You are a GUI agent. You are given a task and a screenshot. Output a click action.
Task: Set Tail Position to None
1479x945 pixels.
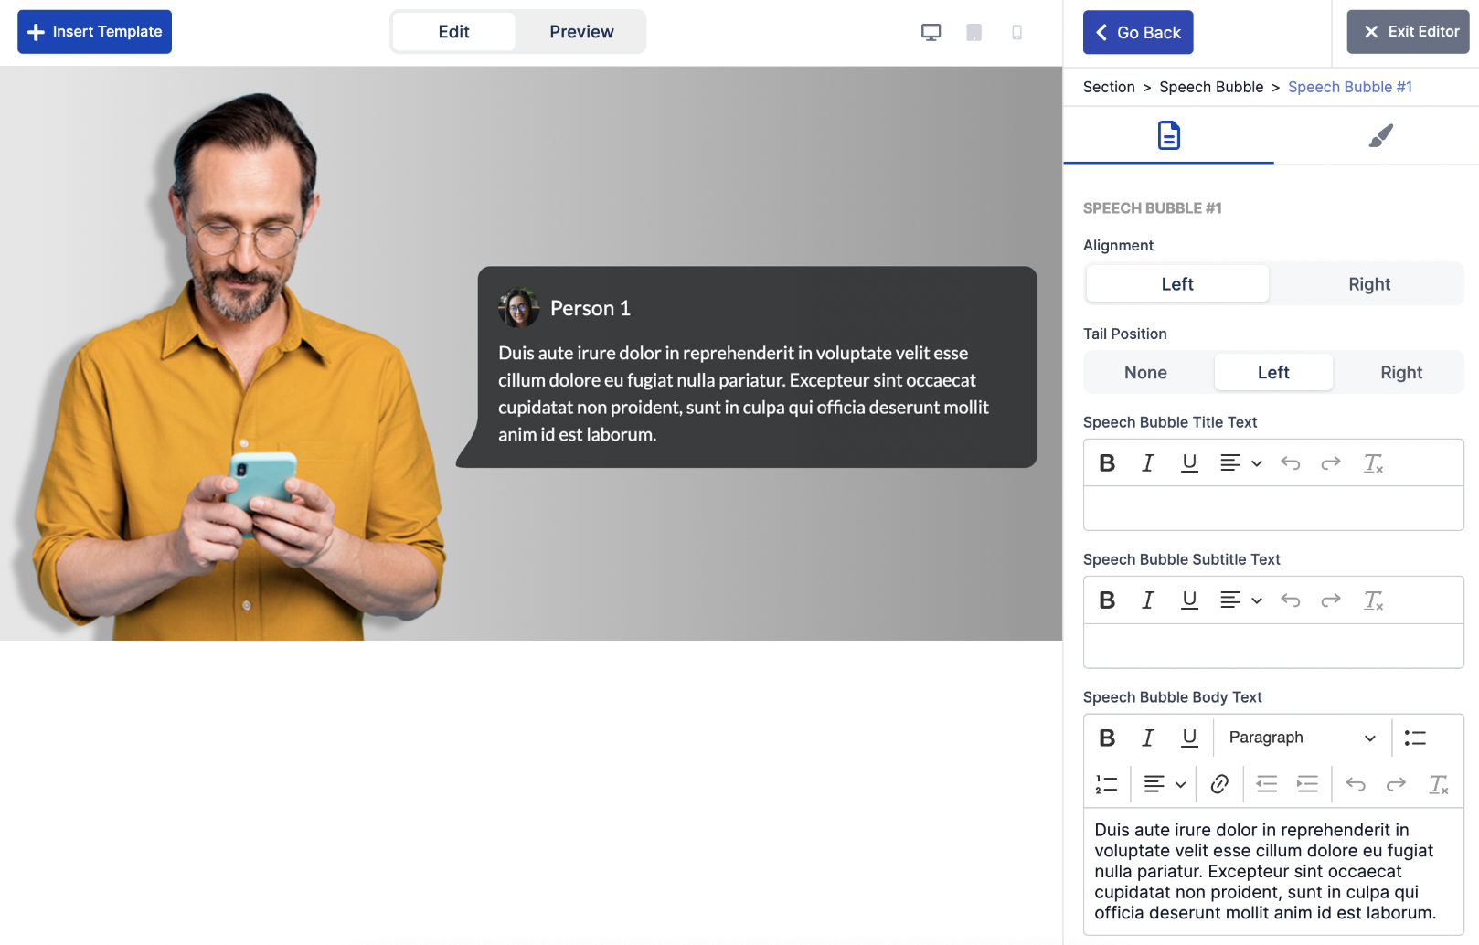click(1145, 373)
